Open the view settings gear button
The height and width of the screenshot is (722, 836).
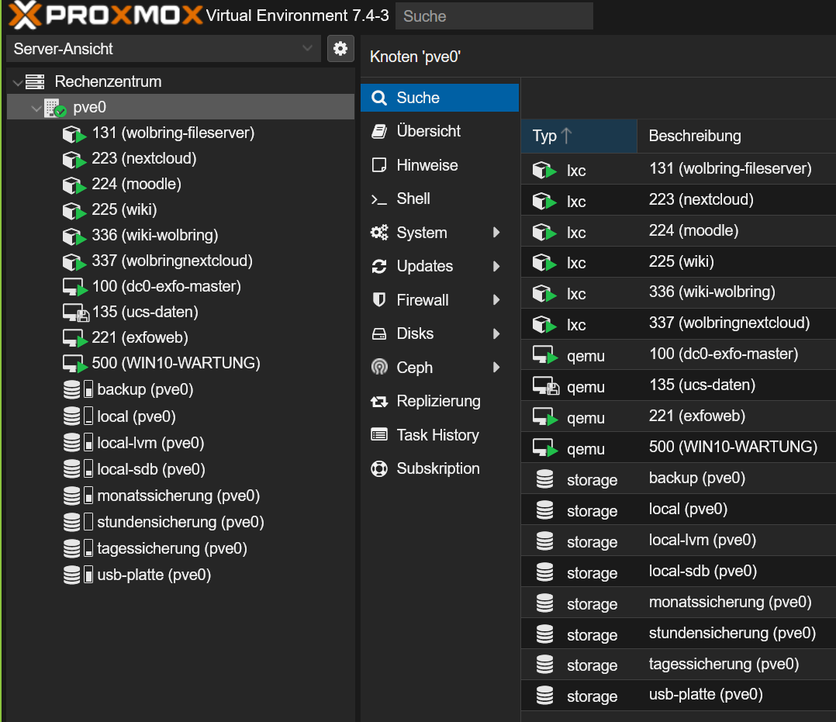[340, 49]
